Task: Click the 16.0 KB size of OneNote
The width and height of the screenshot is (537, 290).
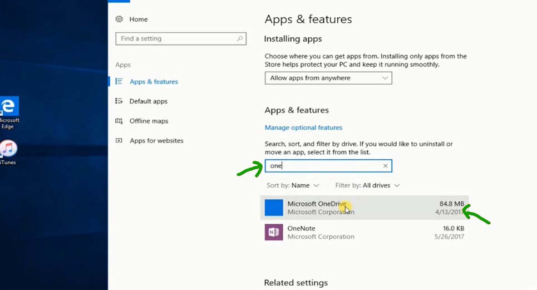Action: (x=454, y=228)
